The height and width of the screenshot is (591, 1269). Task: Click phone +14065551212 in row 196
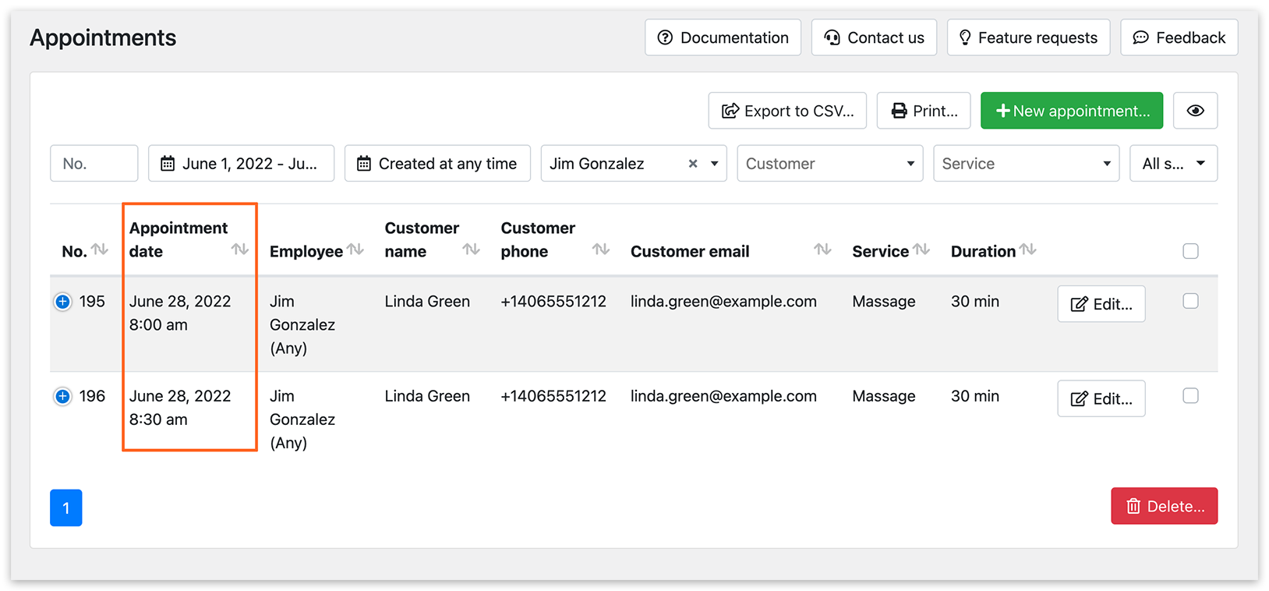[553, 396]
